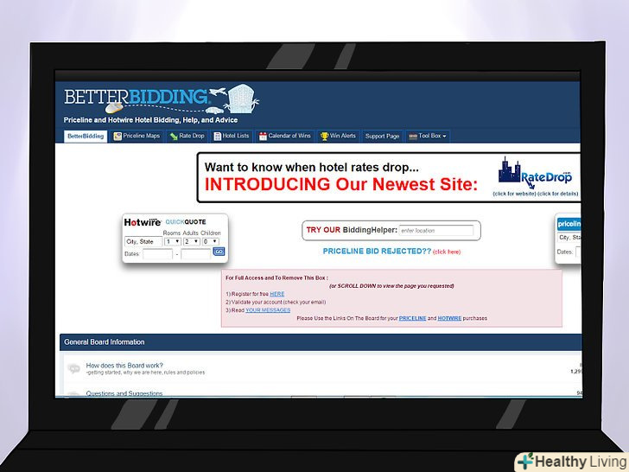This screenshot has width=629, height=472.
Task: Open the BetterBidding tab
Action: 86,137
